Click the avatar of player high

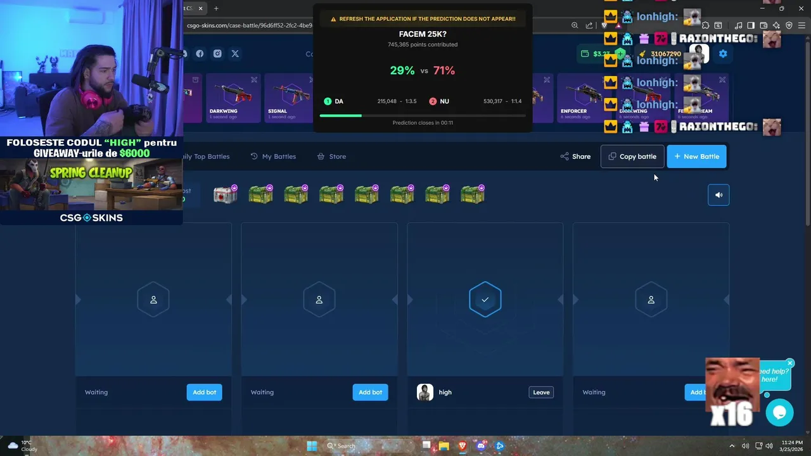(425, 392)
